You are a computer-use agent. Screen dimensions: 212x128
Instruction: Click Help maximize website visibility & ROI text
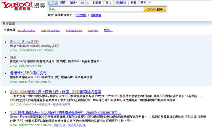coord(35,46)
